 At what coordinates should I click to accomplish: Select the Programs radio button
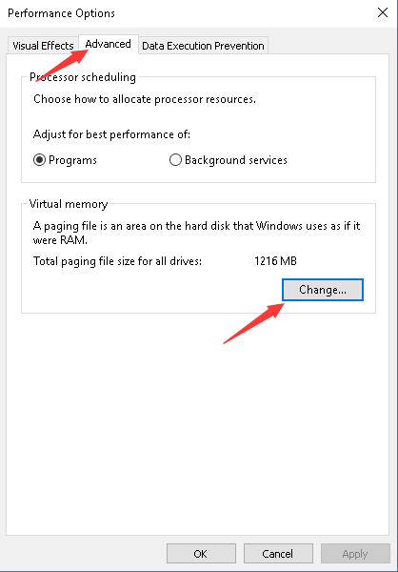click(x=39, y=160)
